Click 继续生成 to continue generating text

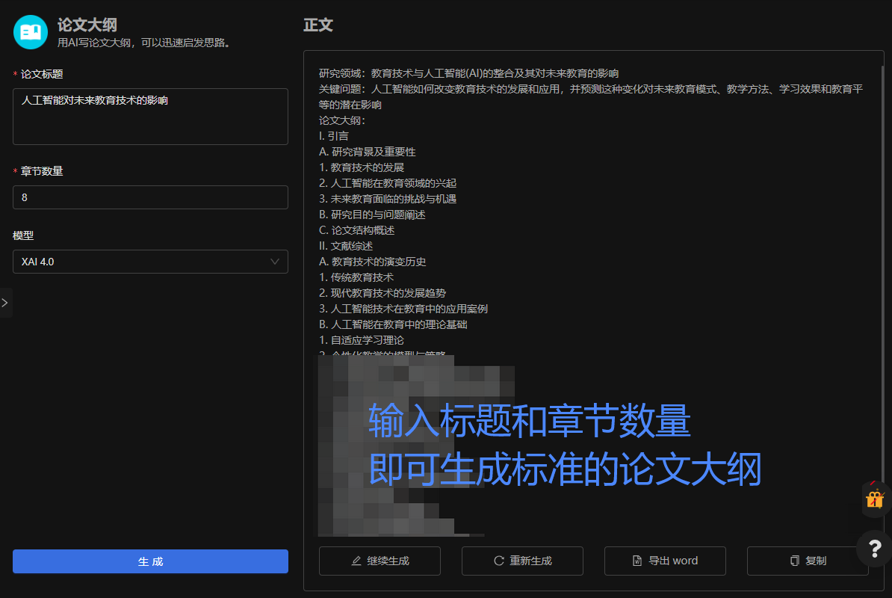click(x=380, y=561)
